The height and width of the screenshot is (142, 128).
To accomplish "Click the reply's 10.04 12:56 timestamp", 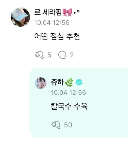I will click(x=68, y=92).
